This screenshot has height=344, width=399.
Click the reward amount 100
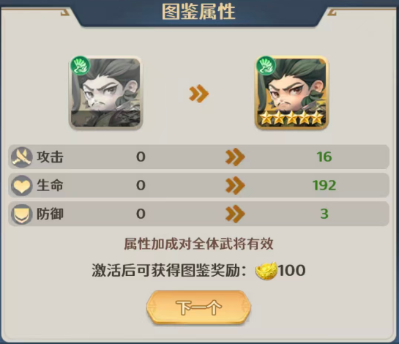point(291,270)
